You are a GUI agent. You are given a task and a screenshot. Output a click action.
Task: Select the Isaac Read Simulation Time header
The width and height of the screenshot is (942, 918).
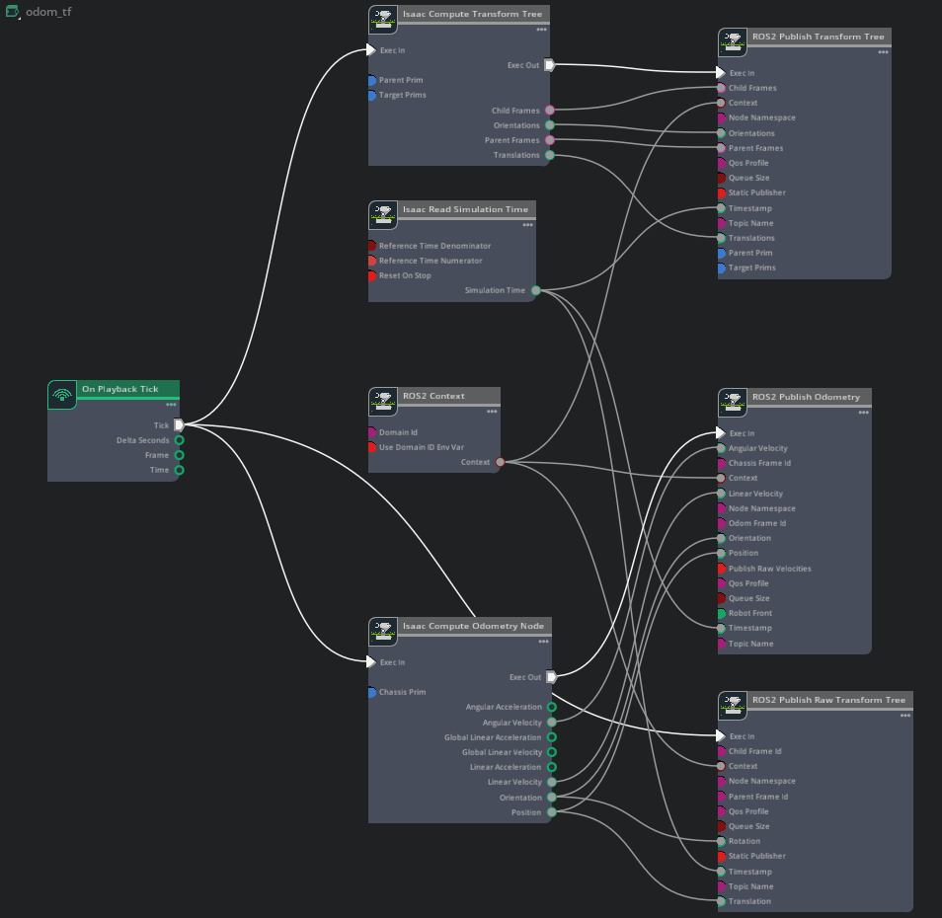pyautogui.click(x=466, y=209)
